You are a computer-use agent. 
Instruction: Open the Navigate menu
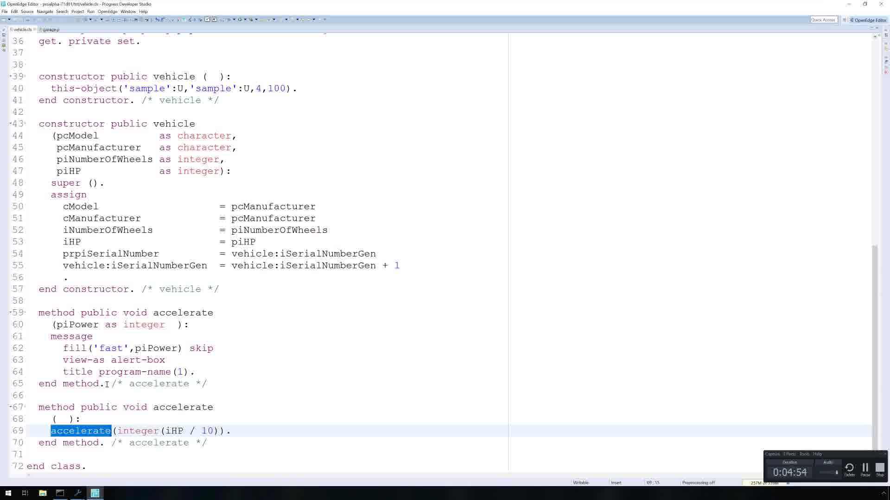[x=45, y=12]
